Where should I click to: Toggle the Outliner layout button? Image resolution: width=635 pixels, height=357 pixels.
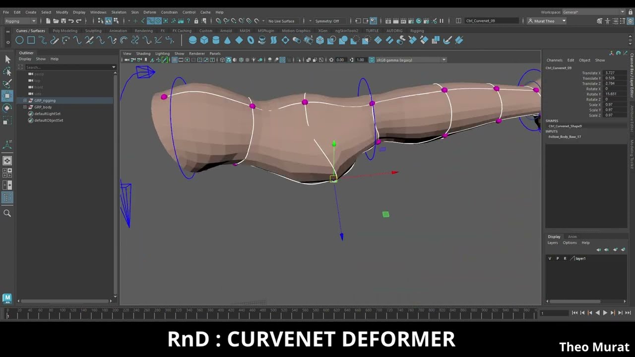coord(7,198)
